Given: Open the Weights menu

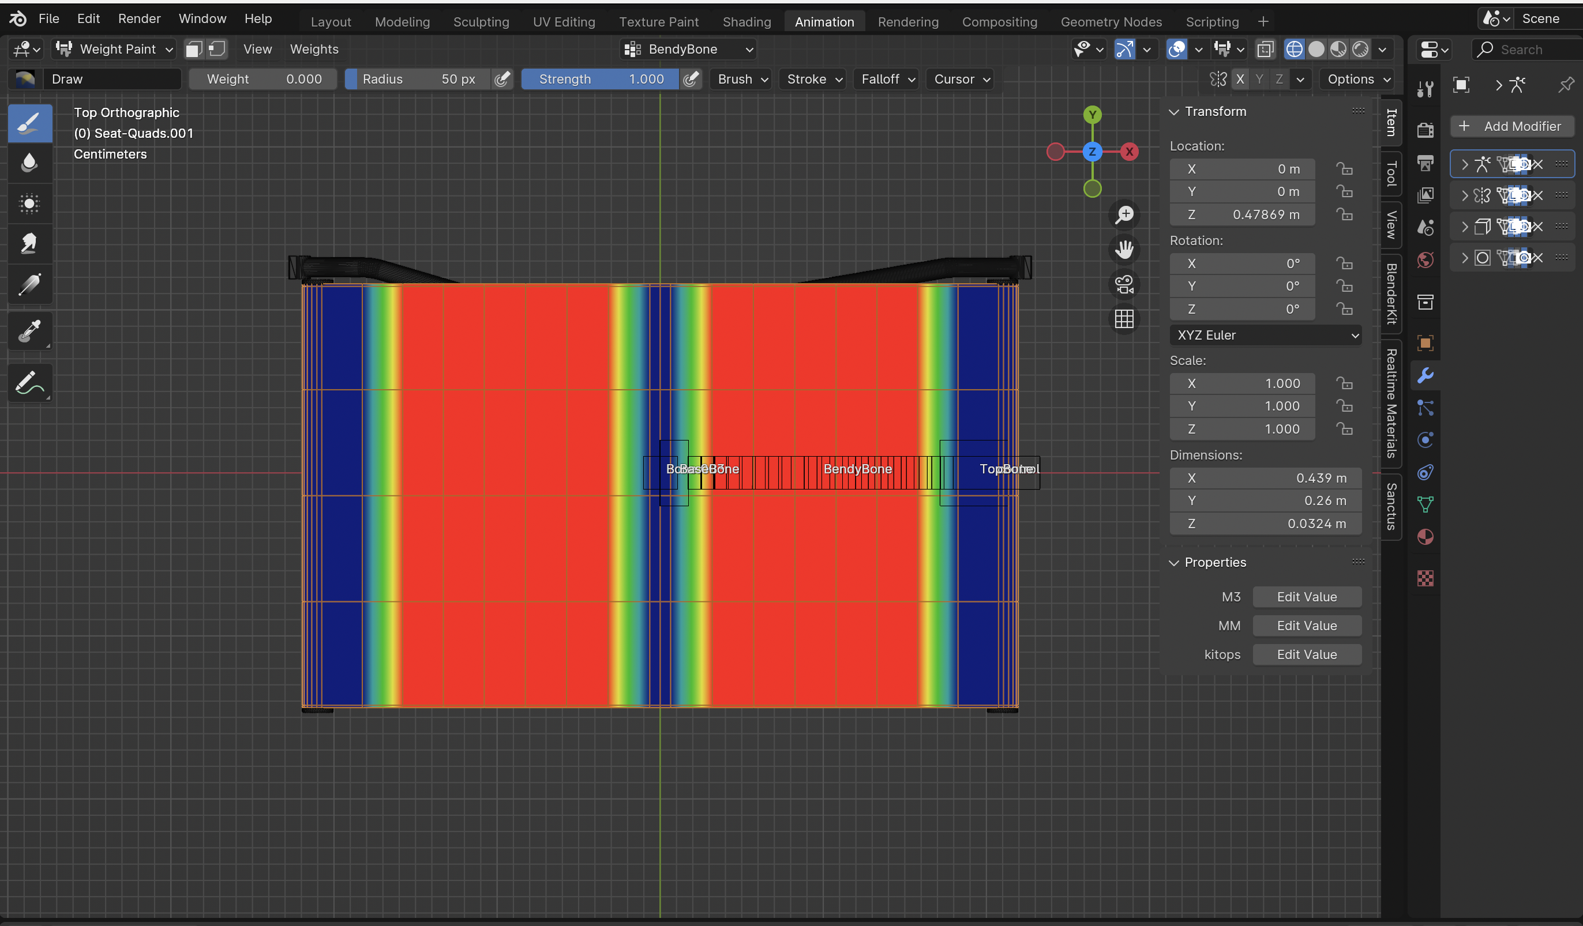Looking at the screenshot, I should pos(314,49).
